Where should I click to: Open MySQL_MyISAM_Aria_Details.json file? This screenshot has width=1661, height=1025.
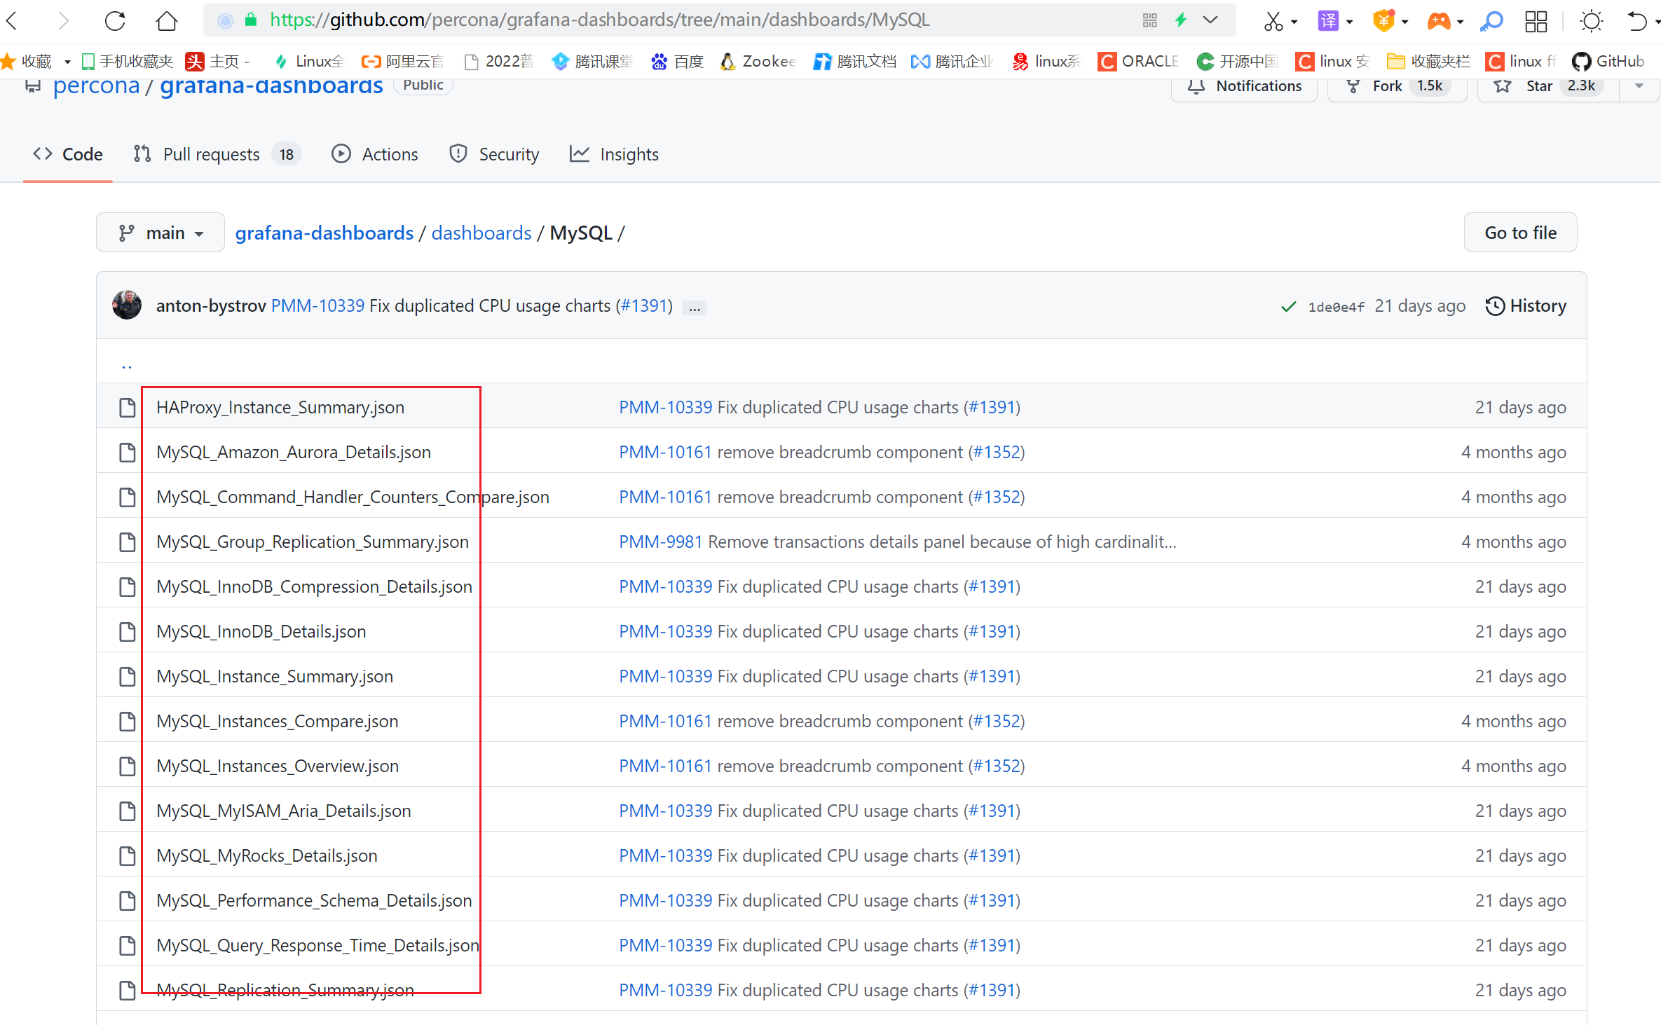(x=284, y=811)
